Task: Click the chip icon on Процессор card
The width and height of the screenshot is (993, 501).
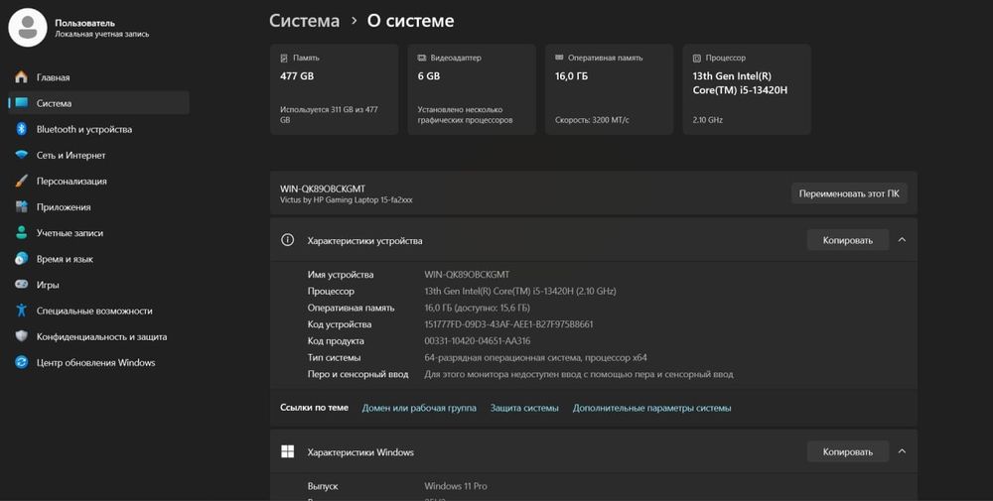Action: (x=697, y=59)
